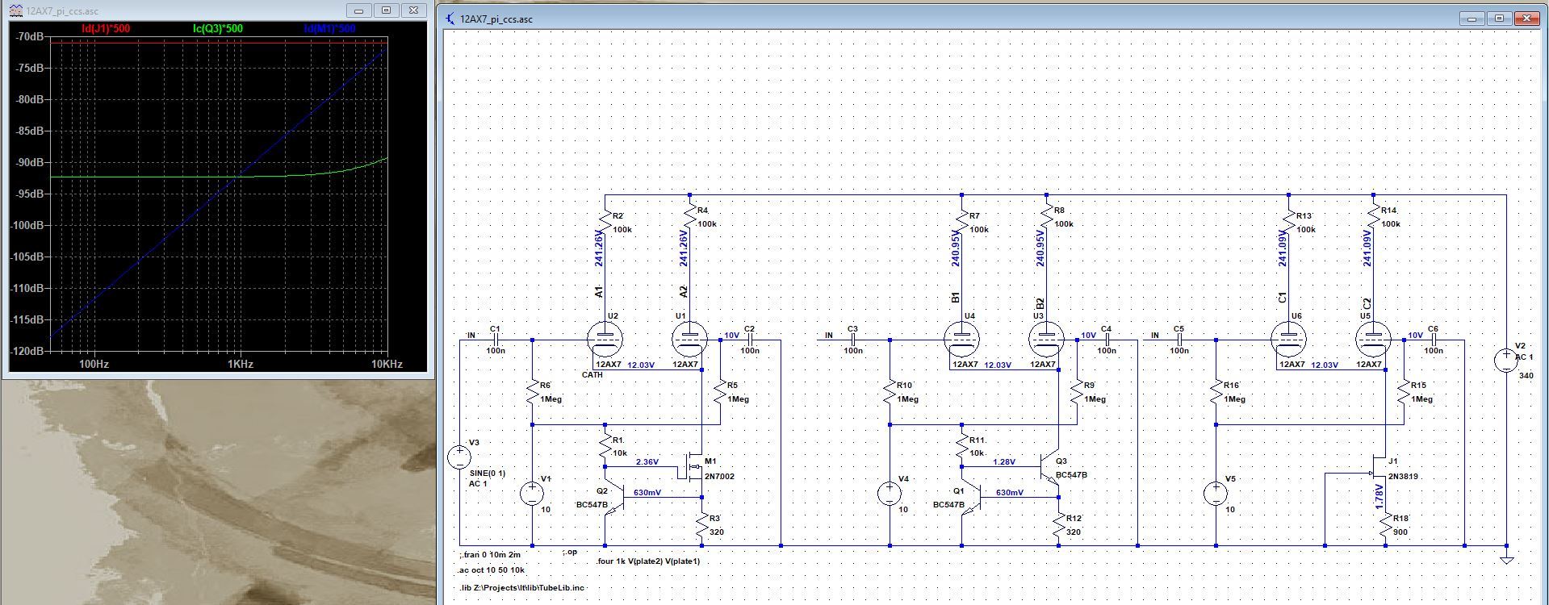Pick capacitor C6 100n
Viewport: 1549px width, 605px height.
[x=1433, y=340]
